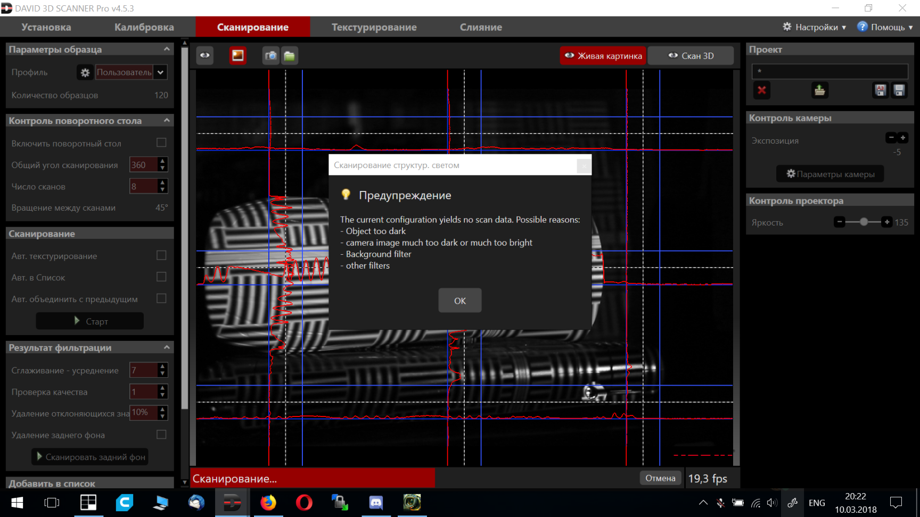Screen dimensions: 920x517
Task: Switch to the Калибровка tab
Action: 144,27
